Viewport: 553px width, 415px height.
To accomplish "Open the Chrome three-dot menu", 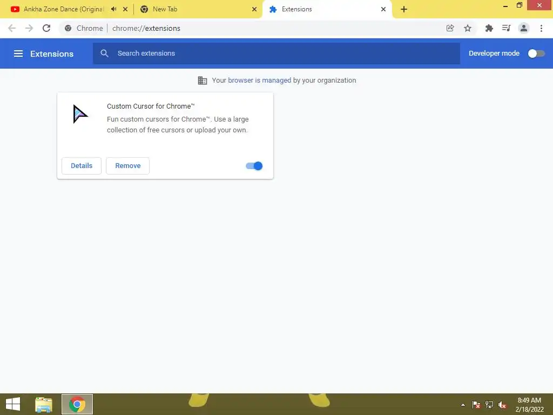I will (x=541, y=28).
